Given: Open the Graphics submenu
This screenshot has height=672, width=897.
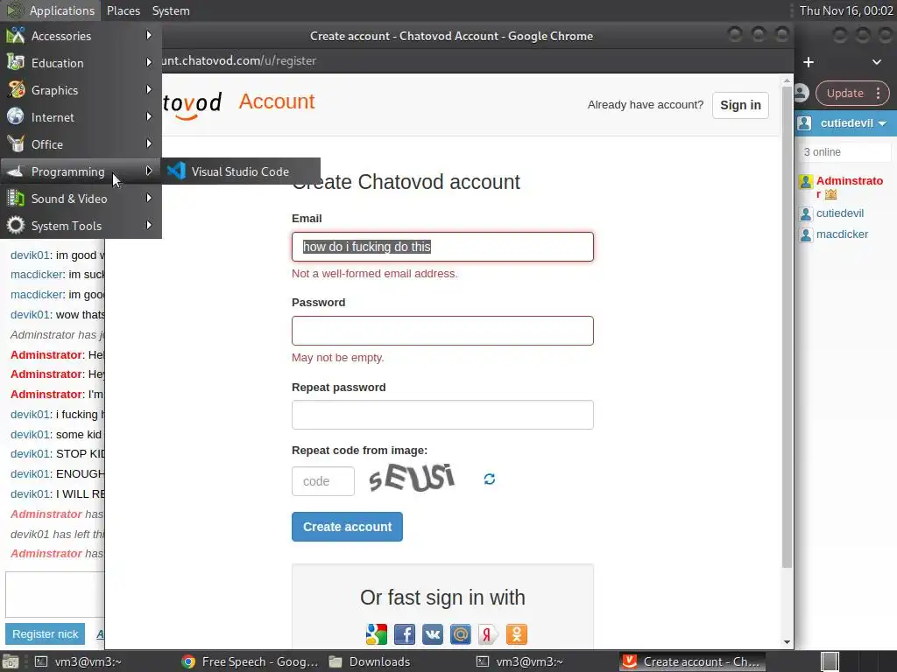Looking at the screenshot, I should click(81, 90).
